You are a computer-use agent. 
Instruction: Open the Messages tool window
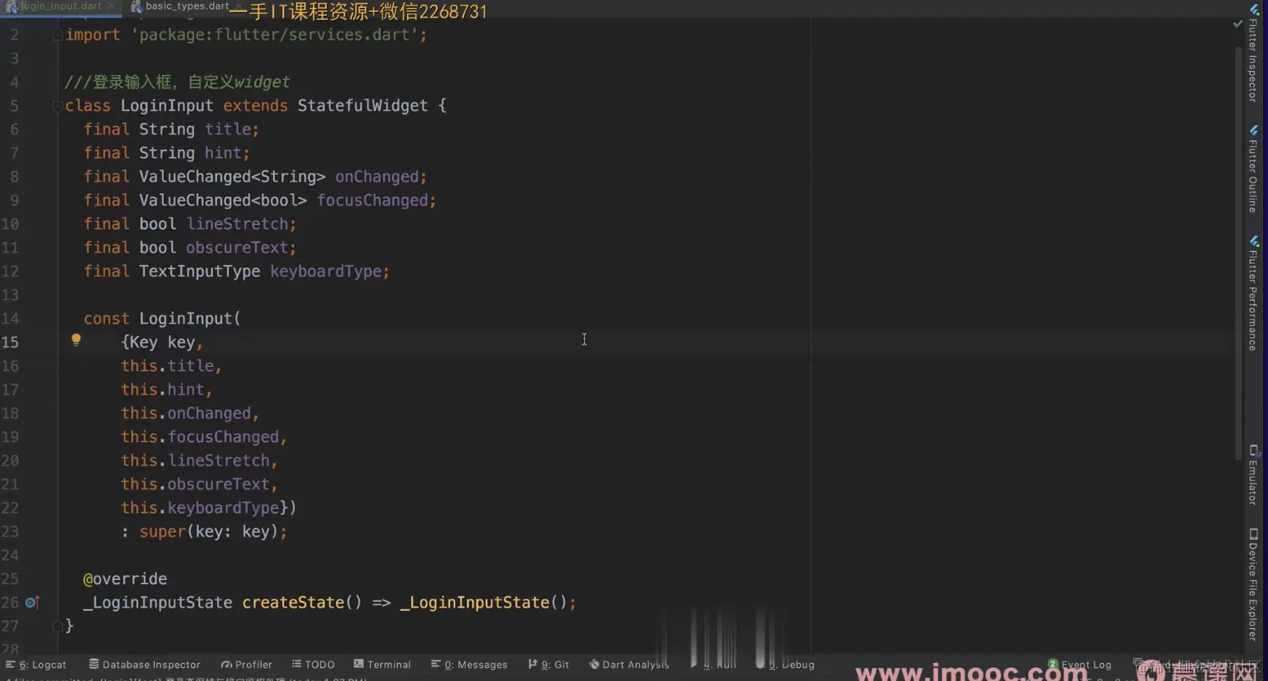[x=469, y=664]
